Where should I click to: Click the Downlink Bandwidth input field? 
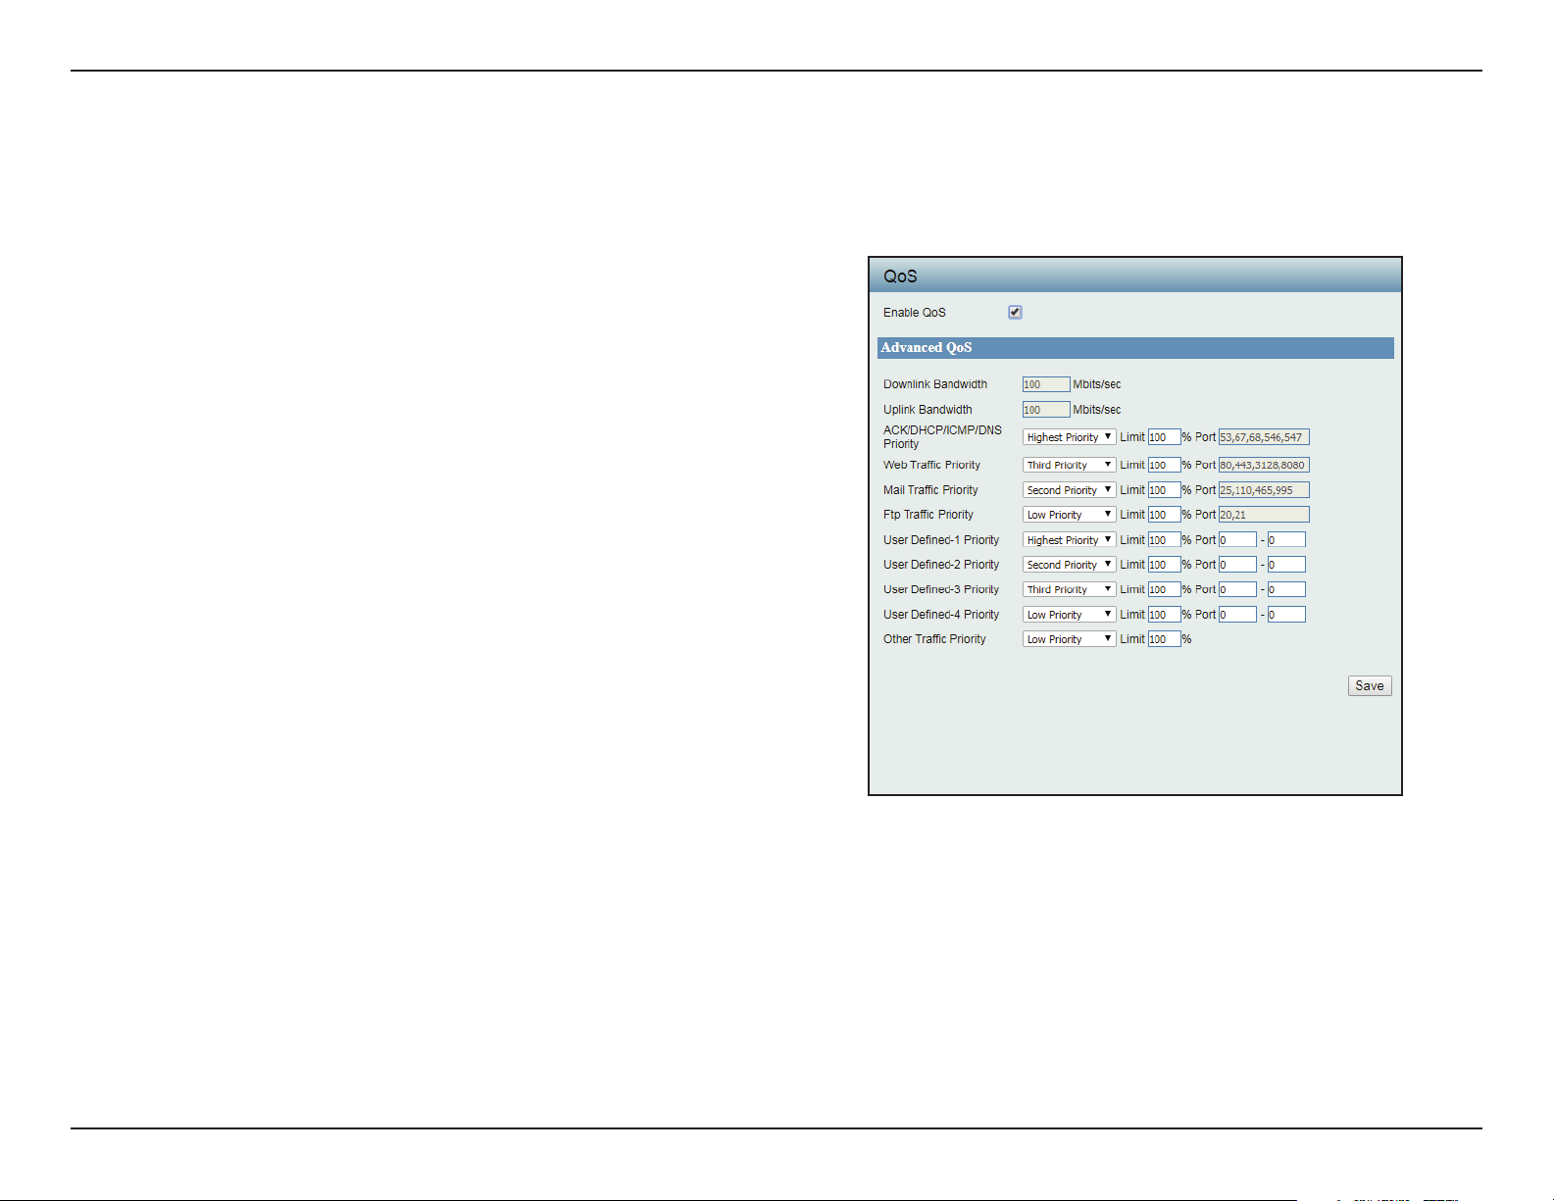(1046, 384)
